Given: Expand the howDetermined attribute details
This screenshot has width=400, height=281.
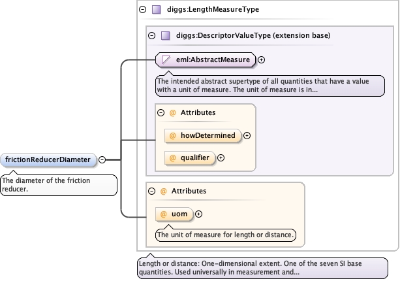Looking at the screenshot, I should click(x=247, y=135).
